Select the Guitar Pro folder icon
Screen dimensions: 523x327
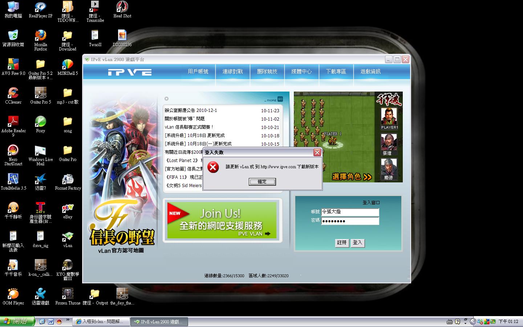coord(68,153)
